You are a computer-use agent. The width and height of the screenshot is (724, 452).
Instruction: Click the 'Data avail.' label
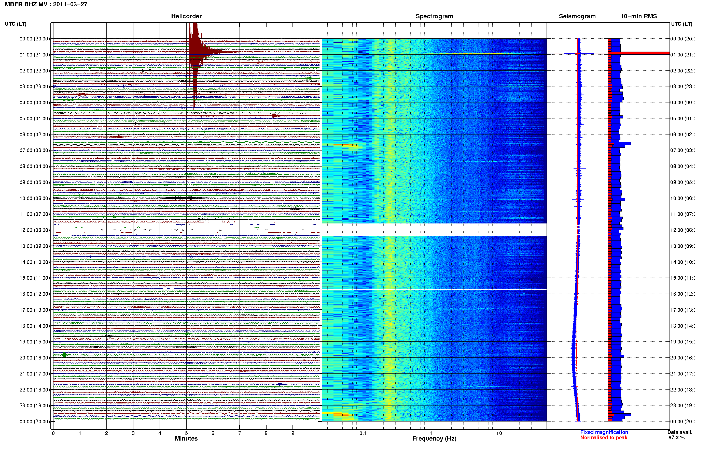click(x=680, y=432)
